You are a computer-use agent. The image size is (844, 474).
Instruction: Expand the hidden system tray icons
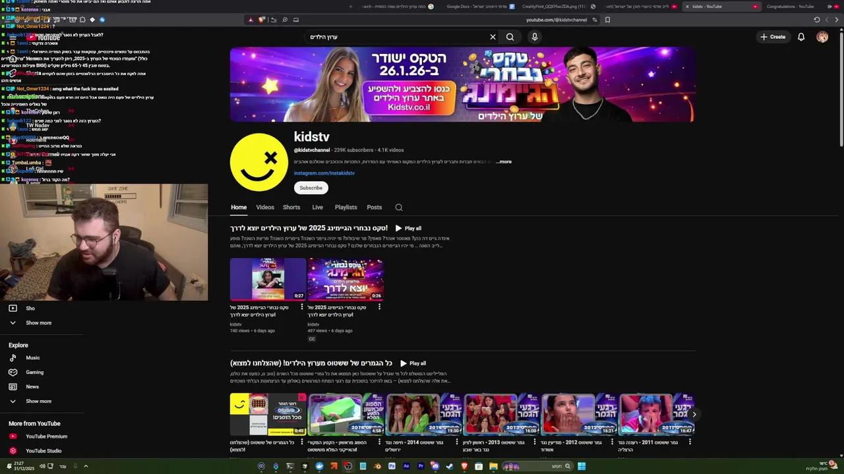[86, 466]
